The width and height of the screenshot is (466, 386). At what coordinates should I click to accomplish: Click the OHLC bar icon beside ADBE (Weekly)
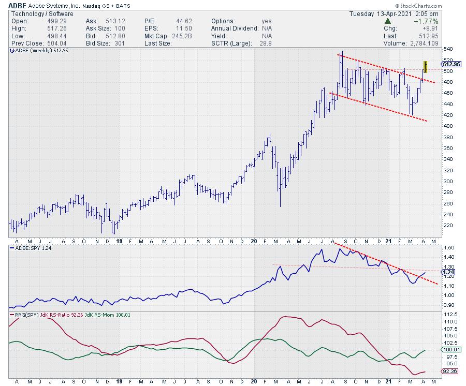[x=11, y=51]
